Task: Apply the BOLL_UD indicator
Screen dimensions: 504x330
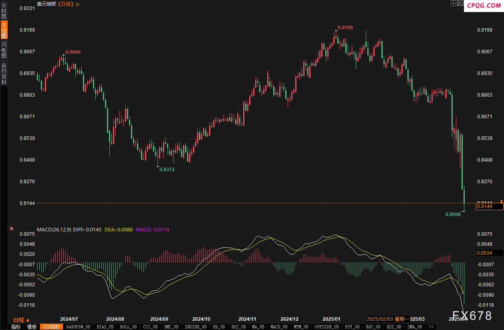Action: click(128, 327)
